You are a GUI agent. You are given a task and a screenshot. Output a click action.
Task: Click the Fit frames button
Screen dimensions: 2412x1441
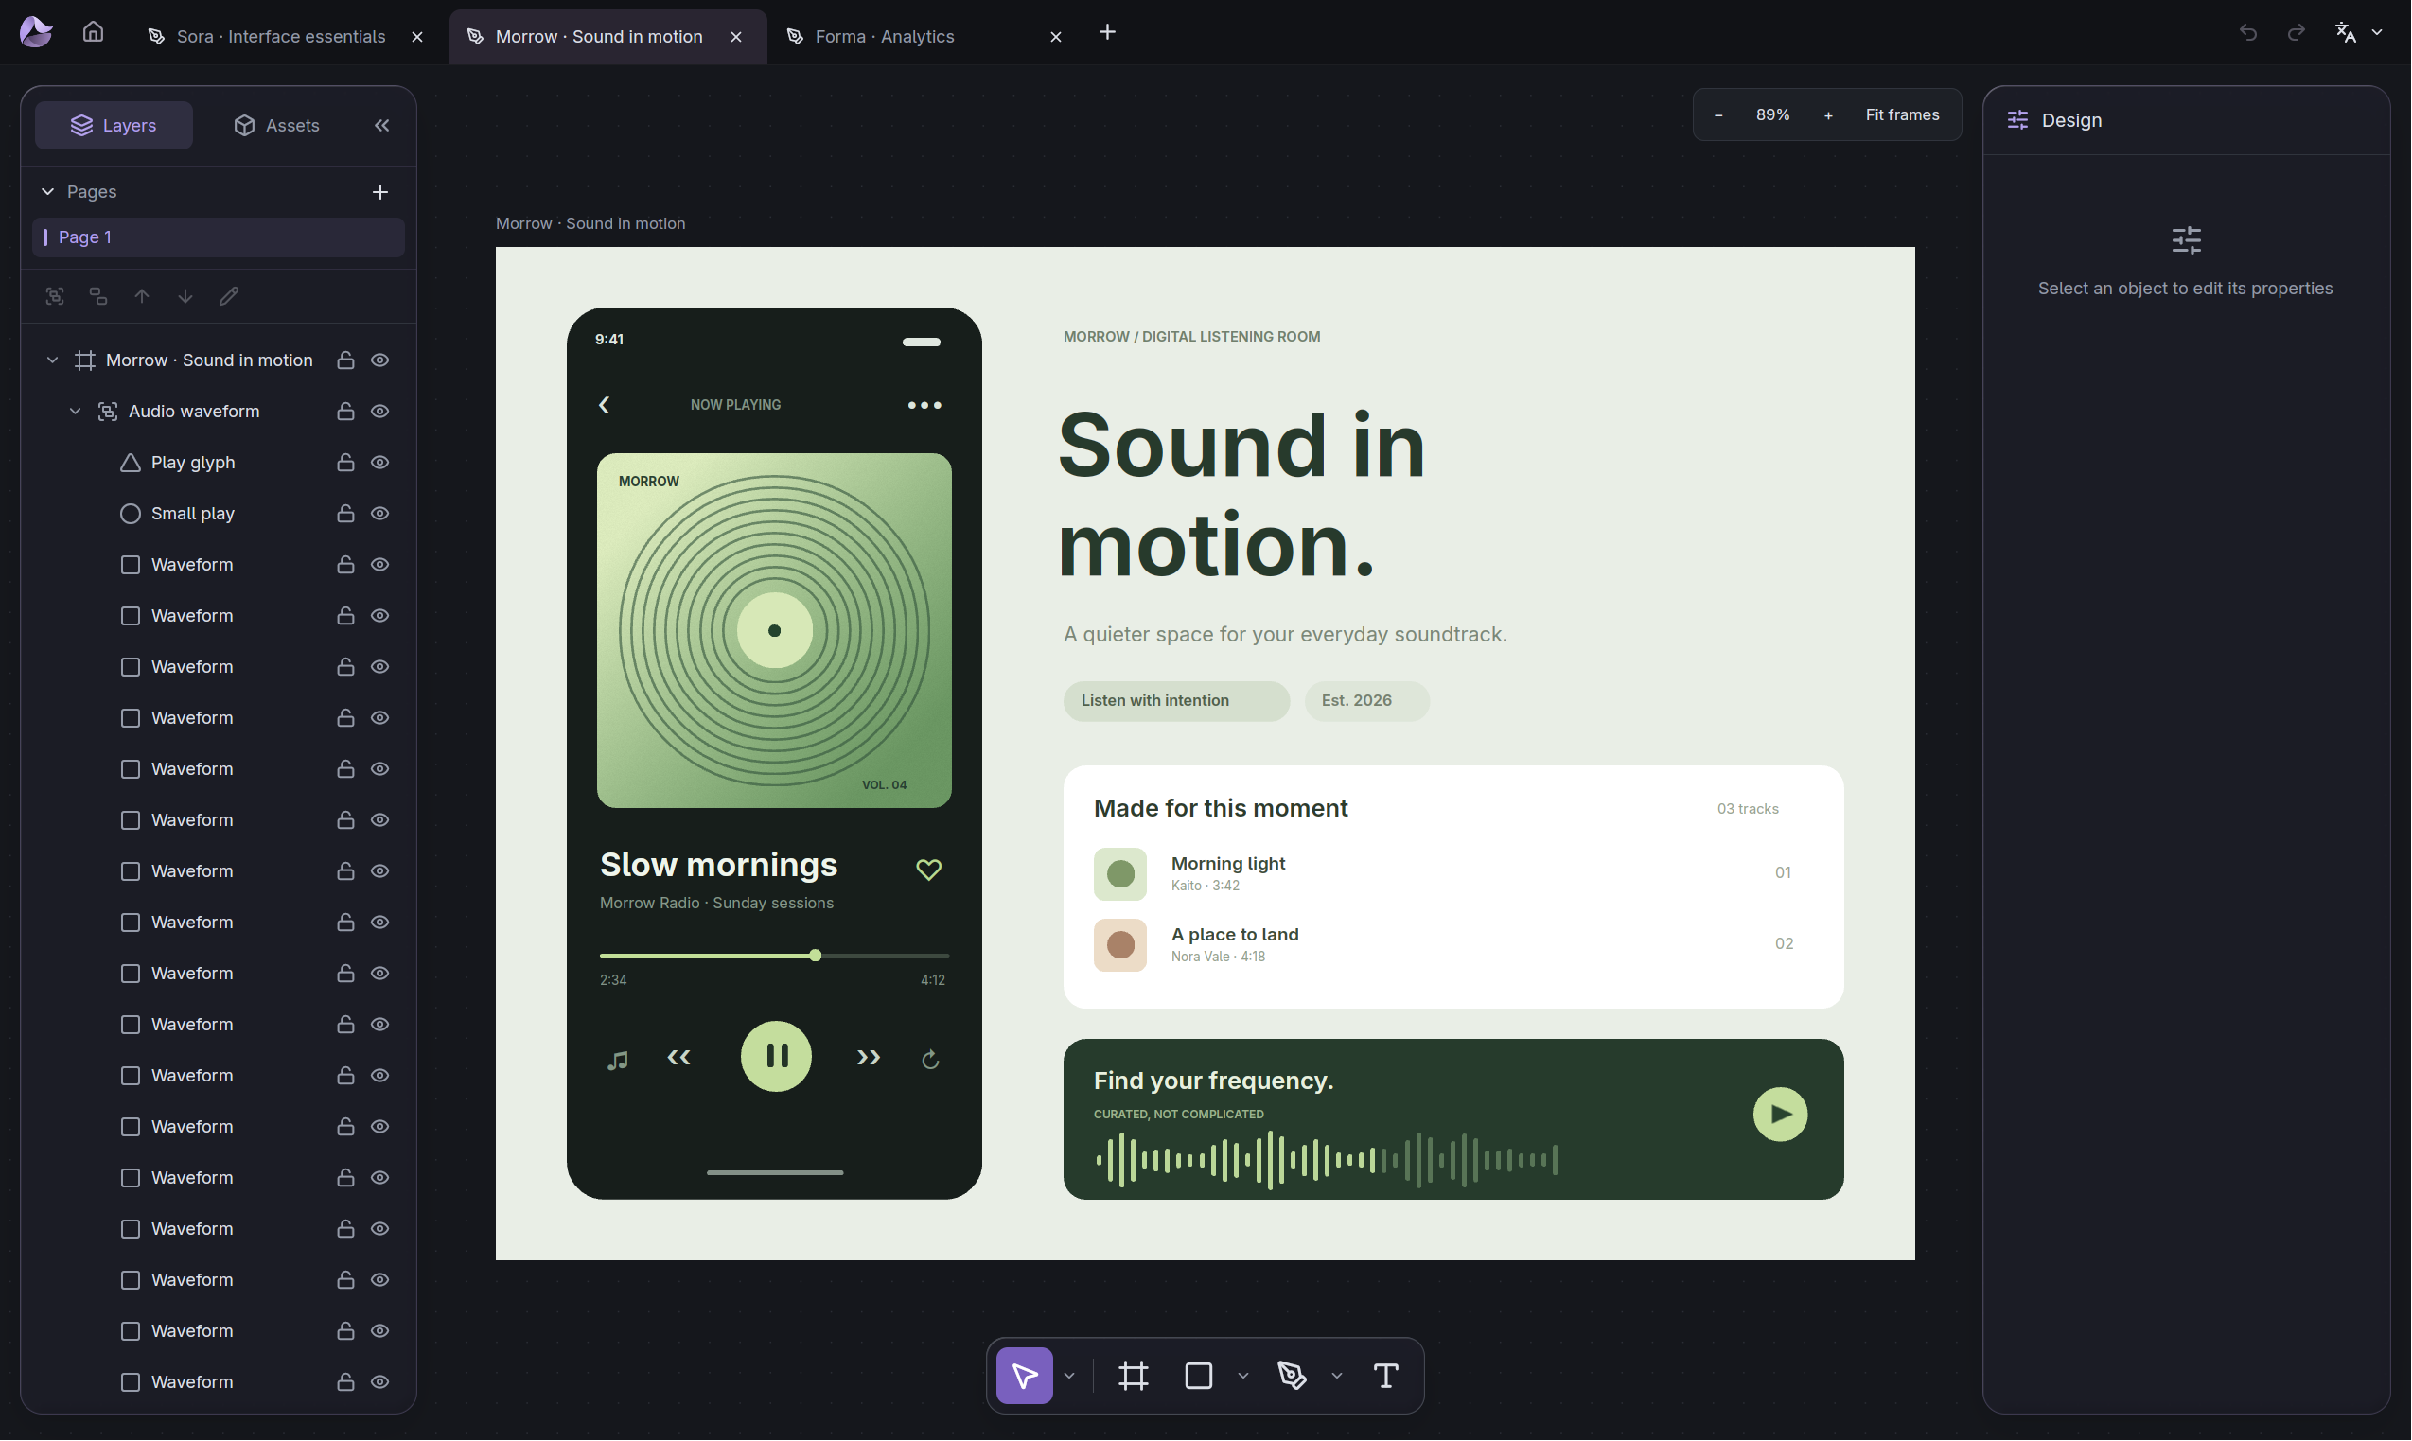pos(1902,115)
